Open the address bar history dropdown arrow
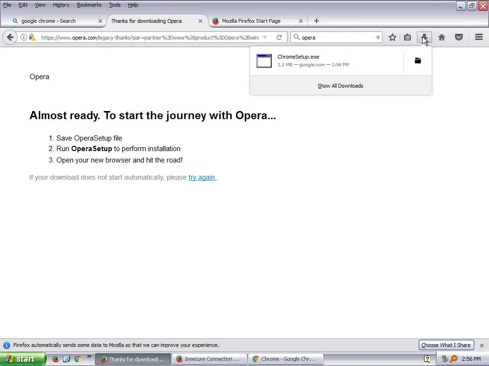The image size is (489, 366). point(265,37)
